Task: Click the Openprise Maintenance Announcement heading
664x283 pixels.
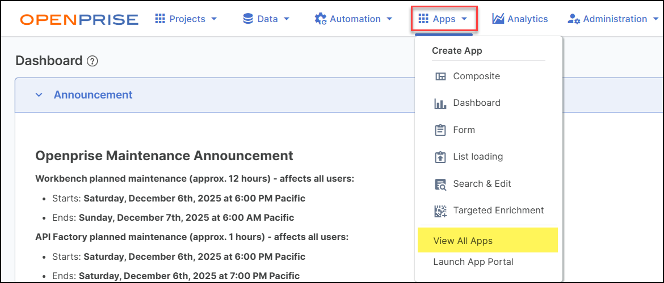Action: (x=164, y=156)
